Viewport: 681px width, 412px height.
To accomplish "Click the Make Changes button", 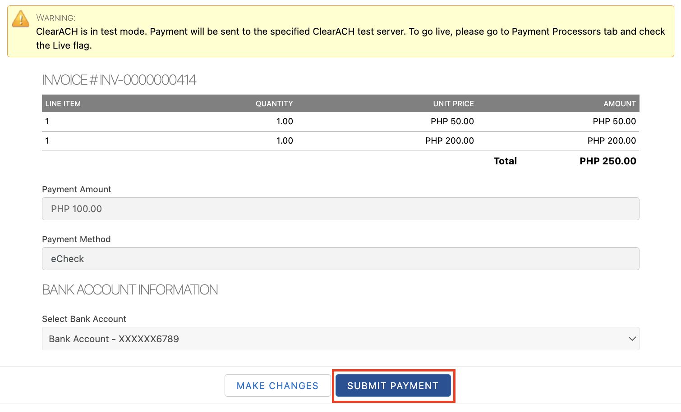I will [x=277, y=386].
